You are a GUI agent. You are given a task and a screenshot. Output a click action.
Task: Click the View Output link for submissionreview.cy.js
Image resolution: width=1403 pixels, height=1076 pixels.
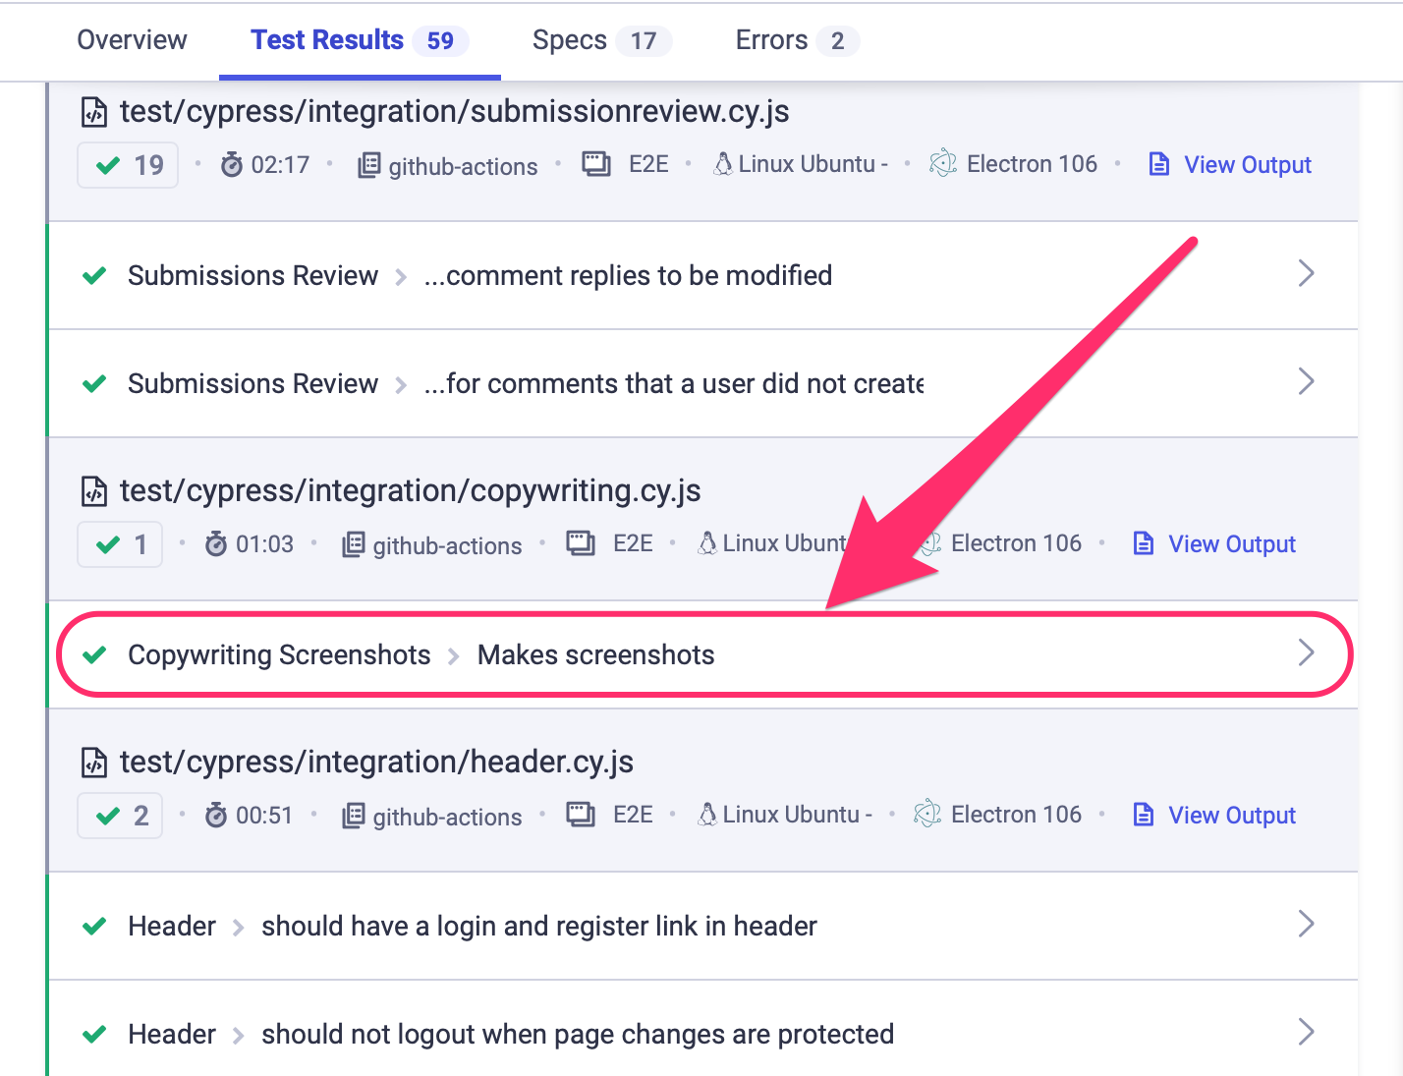(1248, 164)
